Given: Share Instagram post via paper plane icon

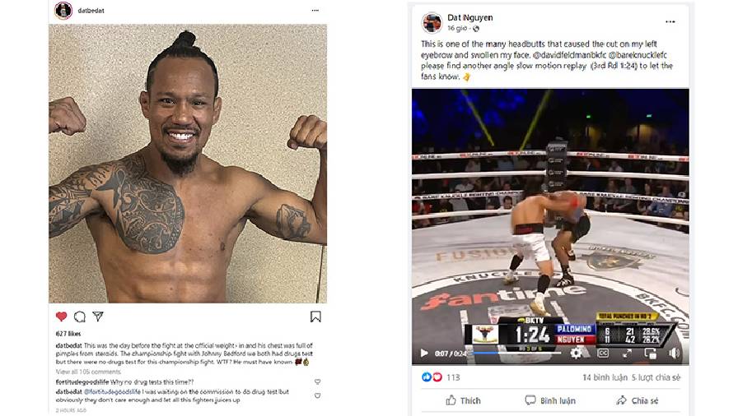Looking at the screenshot, I should coord(98,317).
